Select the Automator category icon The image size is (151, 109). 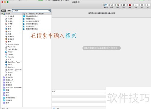click(6, 47)
